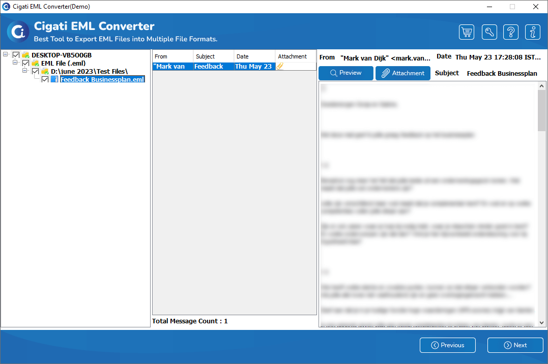Switch to the Preview tab
The width and height of the screenshot is (548, 364).
pos(346,73)
